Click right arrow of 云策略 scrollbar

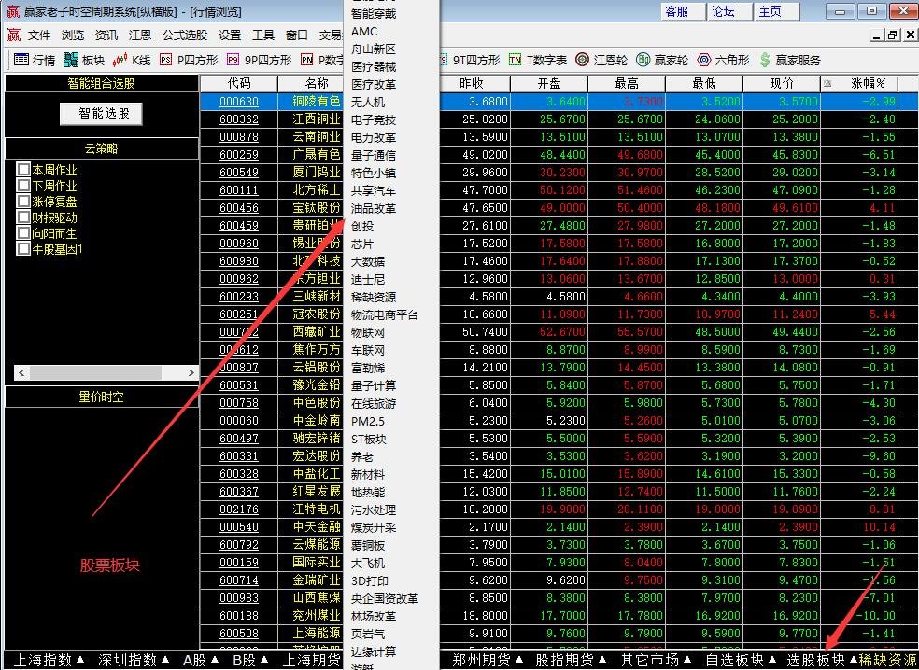click(x=191, y=372)
